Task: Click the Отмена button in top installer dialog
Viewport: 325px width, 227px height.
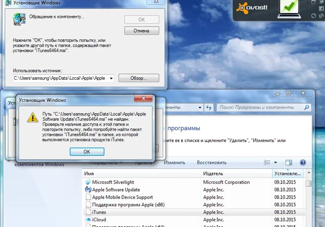Action: [141, 31]
